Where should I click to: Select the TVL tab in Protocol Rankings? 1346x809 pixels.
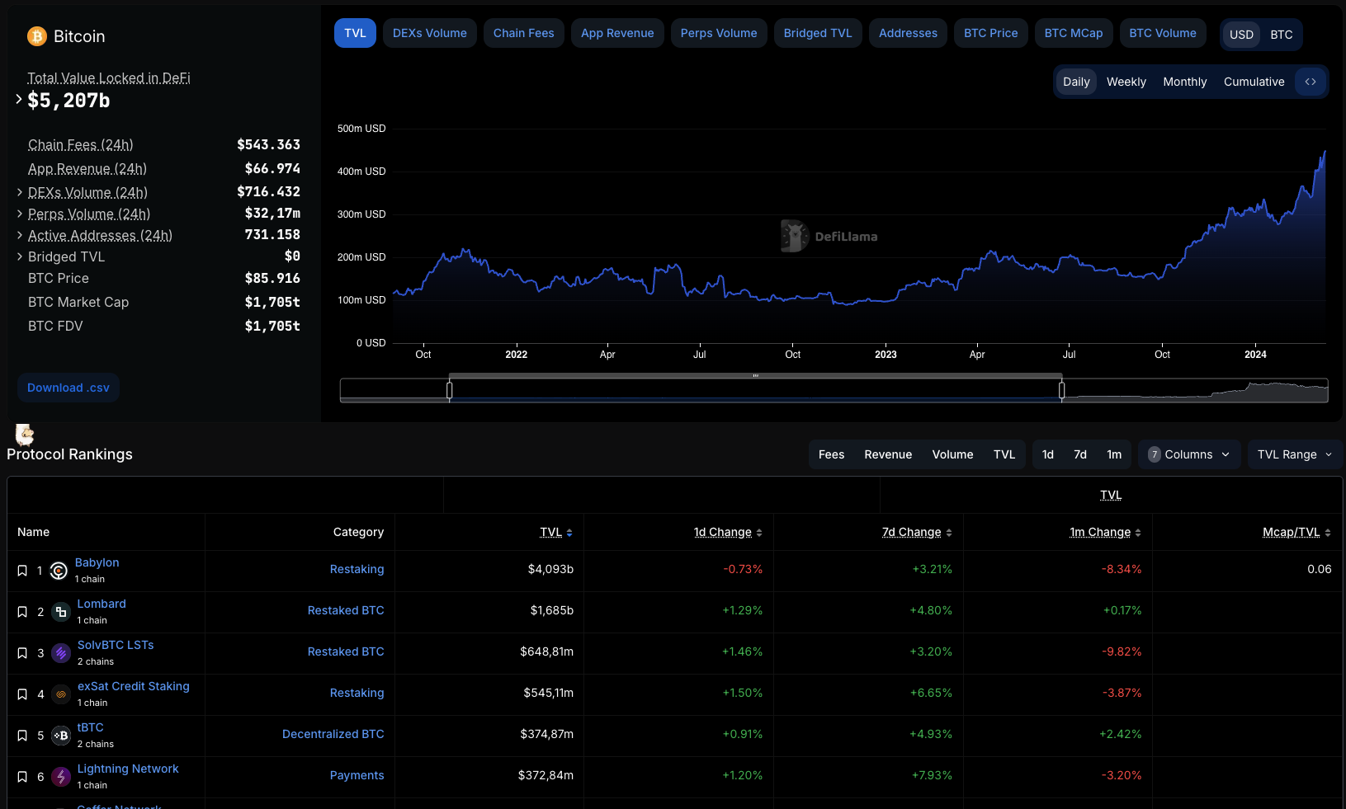1004,454
